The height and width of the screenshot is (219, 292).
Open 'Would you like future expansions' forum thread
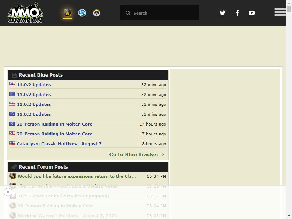tap(77, 176)
